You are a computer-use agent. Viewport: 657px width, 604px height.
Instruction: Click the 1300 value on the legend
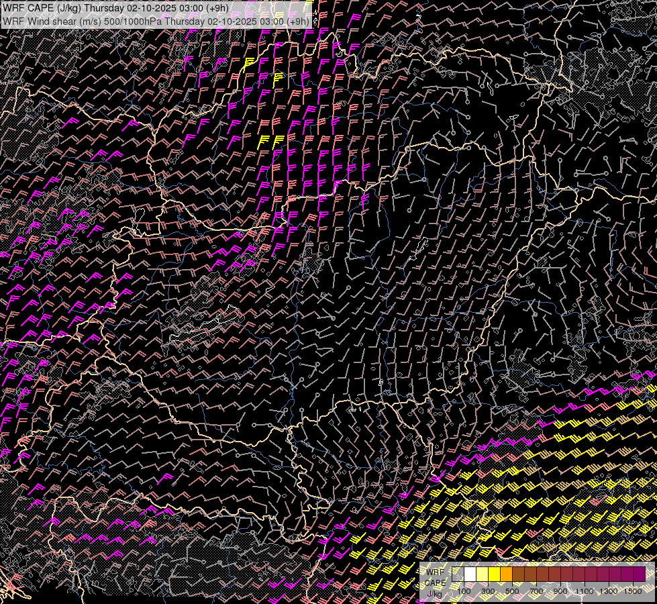pos(609,591)
